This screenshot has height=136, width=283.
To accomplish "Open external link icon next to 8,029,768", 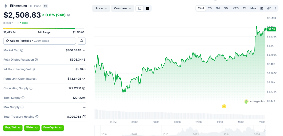I will (x=84, y=117).
